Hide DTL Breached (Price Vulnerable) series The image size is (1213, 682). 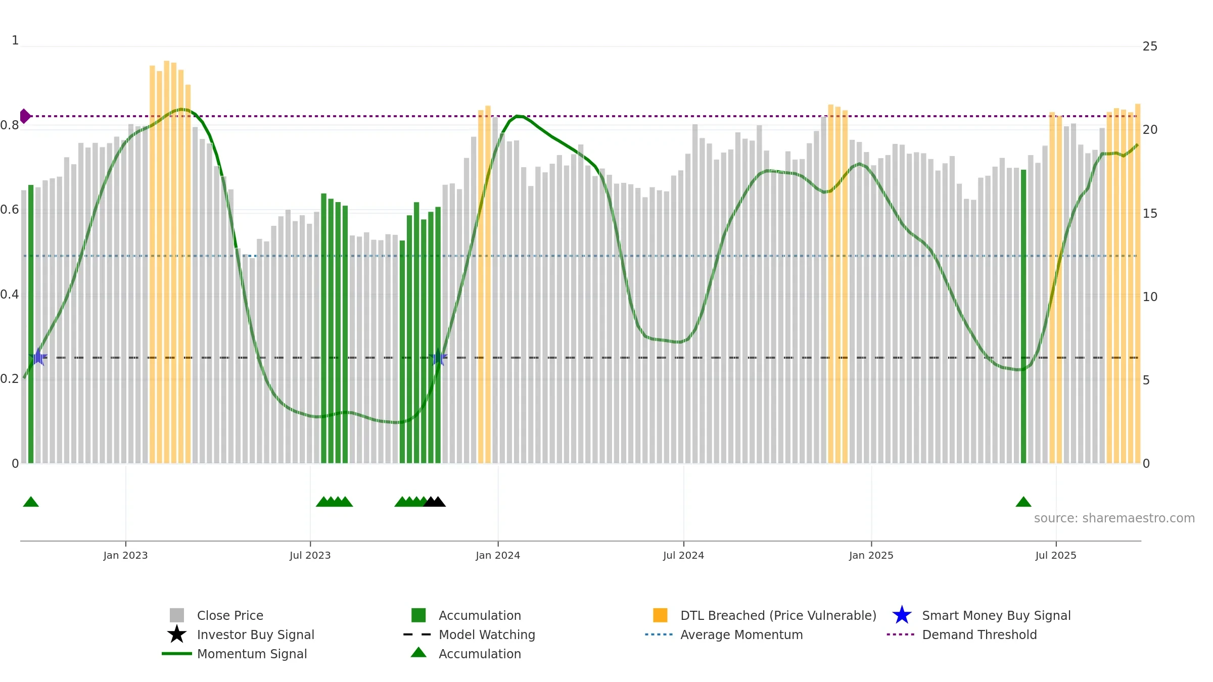click(765, 615)
